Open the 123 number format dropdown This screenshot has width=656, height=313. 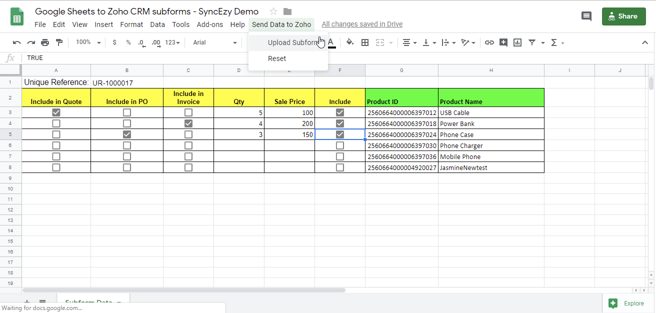pyautogui.click(x=172, y=43)
